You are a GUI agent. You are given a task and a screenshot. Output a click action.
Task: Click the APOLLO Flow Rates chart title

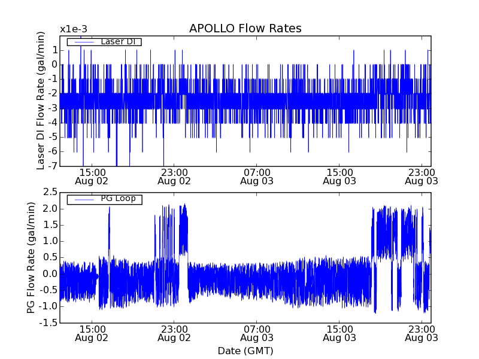245,29
